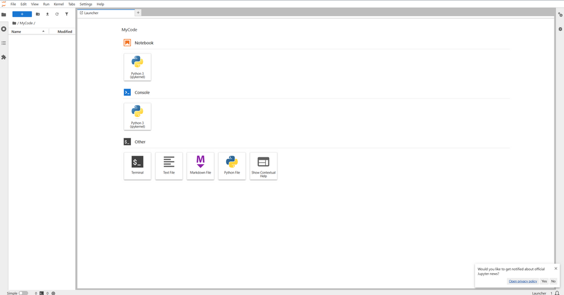Open privacy policy link in notification
Viewport: 564px width, 295px height.
523,281
